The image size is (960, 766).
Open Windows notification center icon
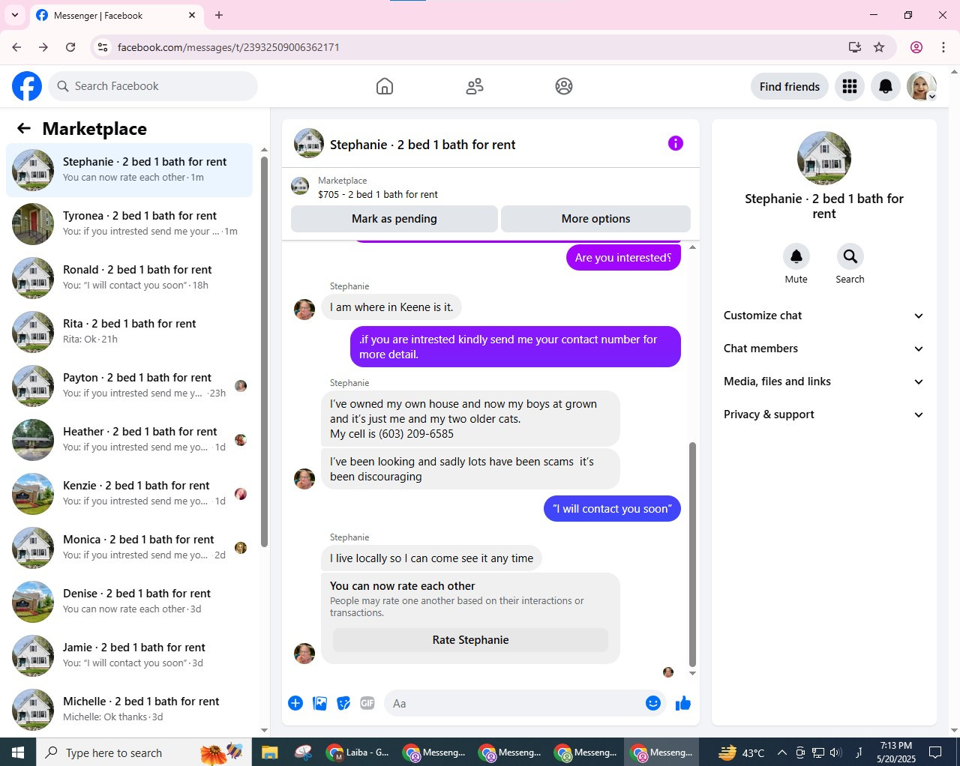(935, 753)
